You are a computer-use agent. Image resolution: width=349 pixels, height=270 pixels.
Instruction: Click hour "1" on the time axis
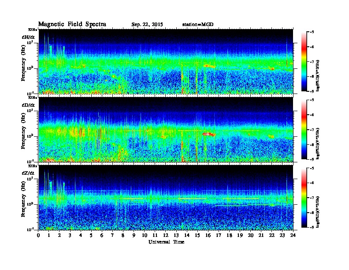(x=49, y=235)
